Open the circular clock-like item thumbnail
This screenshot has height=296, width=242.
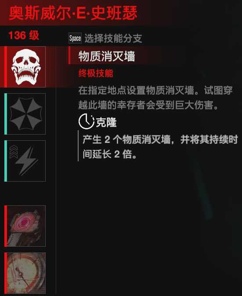(x=26, y=273)
